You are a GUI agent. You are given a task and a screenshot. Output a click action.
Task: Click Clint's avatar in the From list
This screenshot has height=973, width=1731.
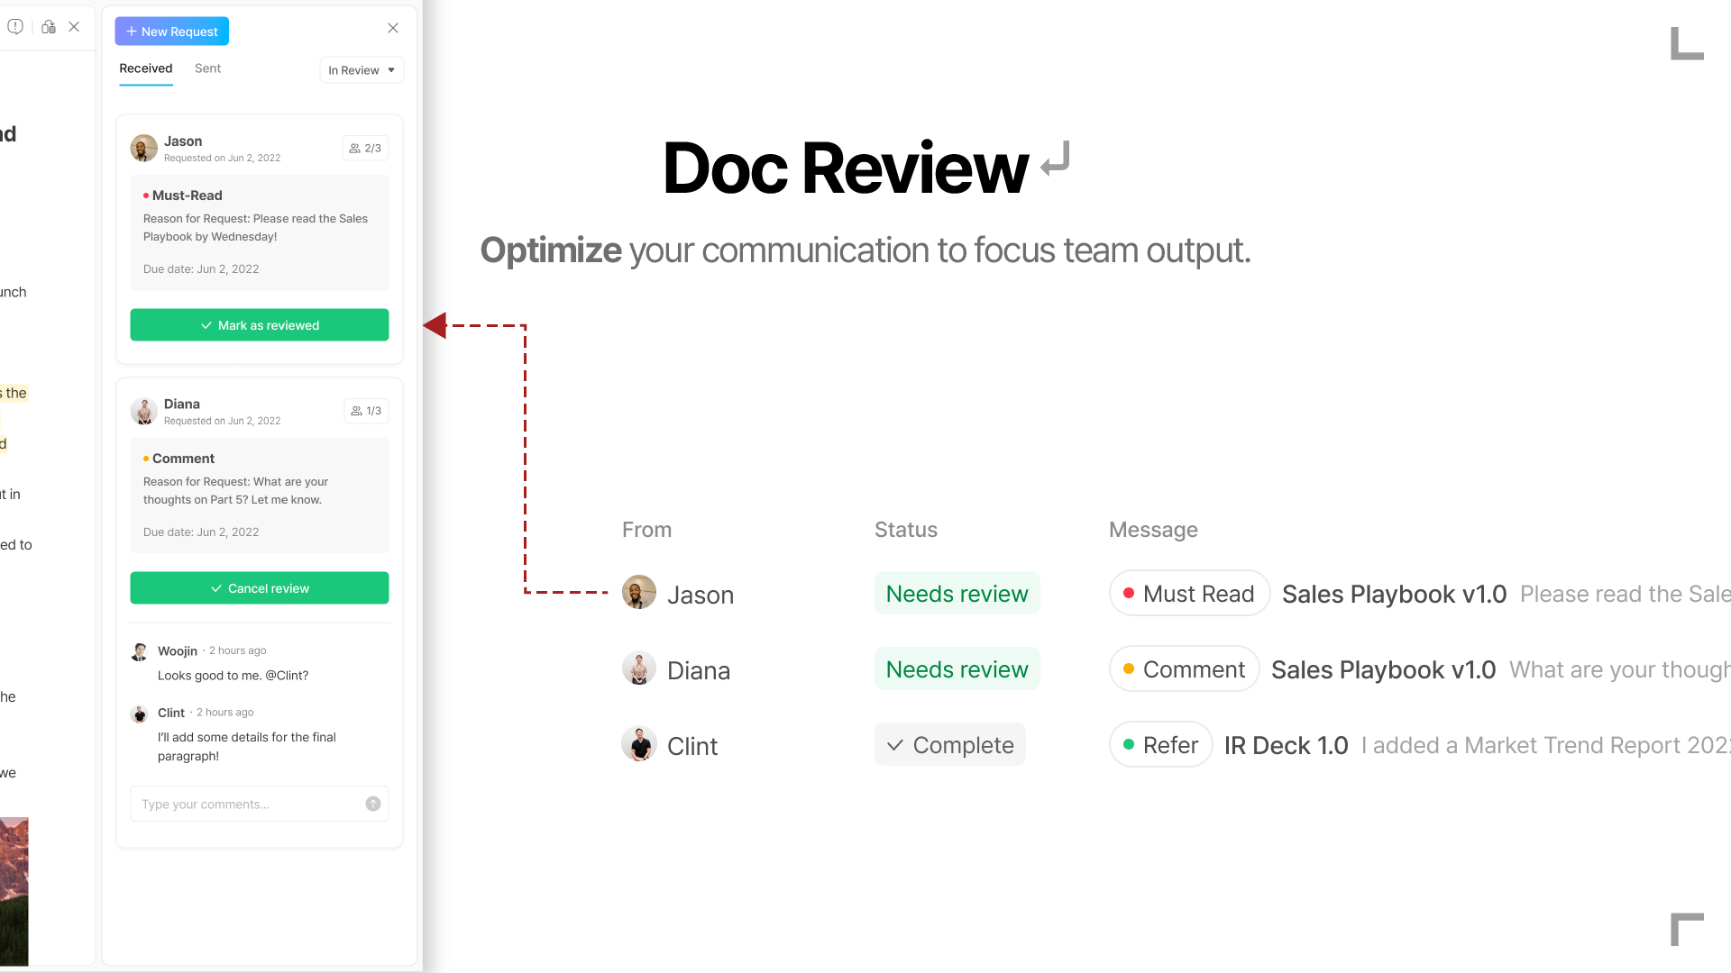click(639, 745)
